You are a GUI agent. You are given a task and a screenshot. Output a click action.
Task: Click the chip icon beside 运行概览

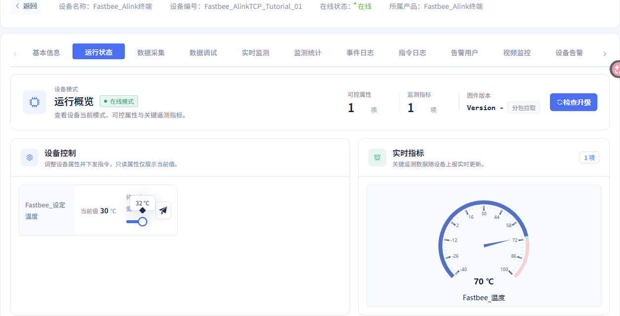pyautogui.click(x=35, y=102)
